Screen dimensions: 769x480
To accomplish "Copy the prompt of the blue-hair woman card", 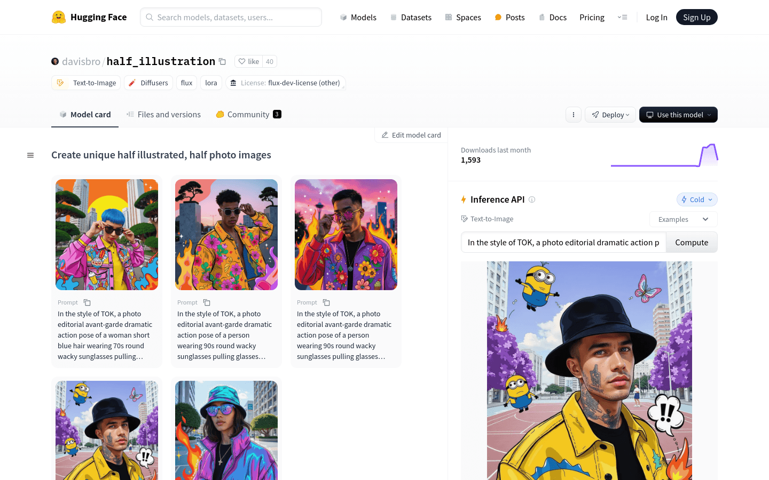I will tap(87, 302).
